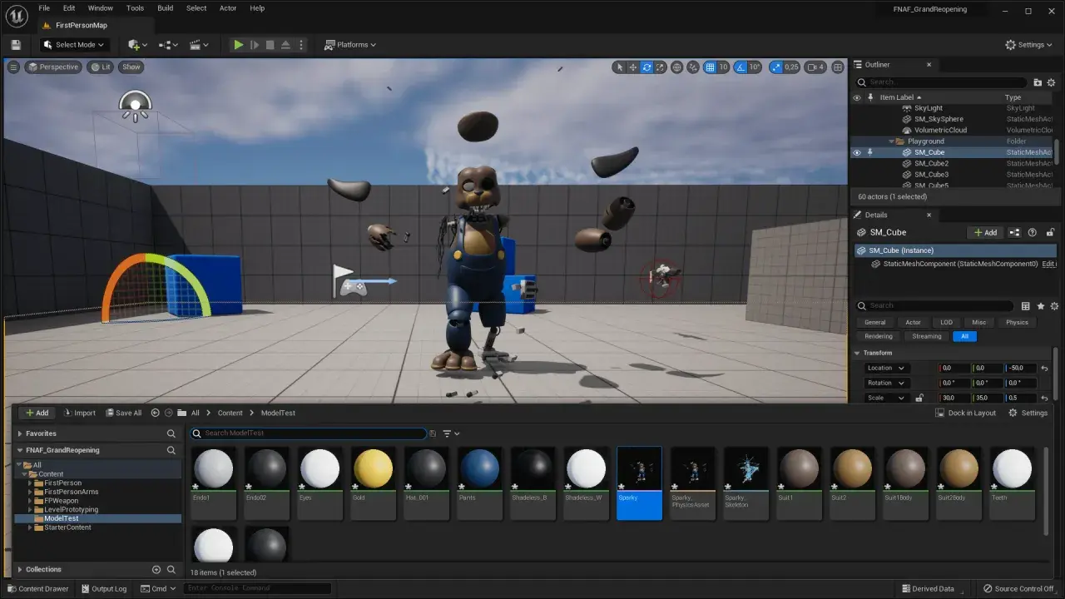1065x599 pixels.
Task: Select the Rendering filter tab in Details
Action: pos(878,337)
